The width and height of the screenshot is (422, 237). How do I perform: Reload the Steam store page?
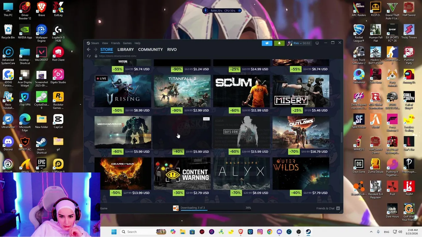89,56
